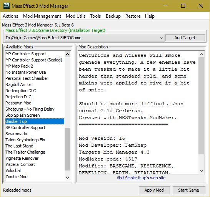The height and width of the screenshot is (197, 210).
Task: Select the highlighted Smoke it up mod
Action: pyautogui.click(x=35, y=121)
